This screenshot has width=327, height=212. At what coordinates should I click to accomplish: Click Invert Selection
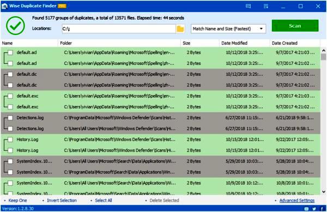(x=62, y=201)
